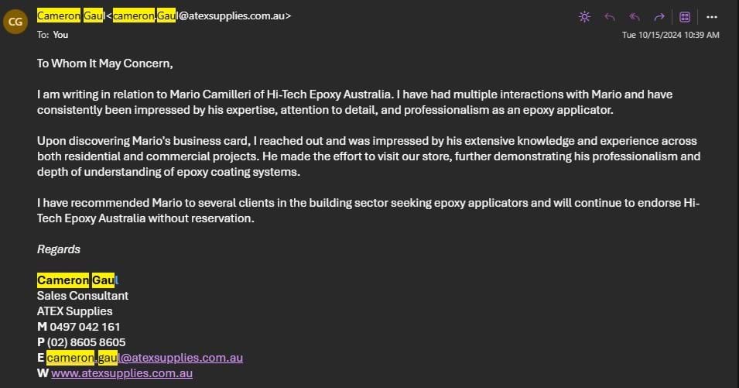The height and width of the screenshot is (388, 739).
Task: Forward this email using the arrow icon
Action: (659, 16)
